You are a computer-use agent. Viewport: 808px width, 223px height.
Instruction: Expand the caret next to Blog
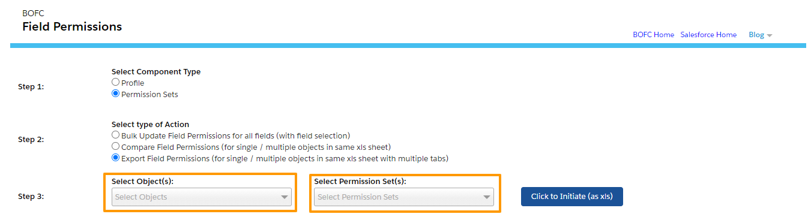tap(770, 35)
